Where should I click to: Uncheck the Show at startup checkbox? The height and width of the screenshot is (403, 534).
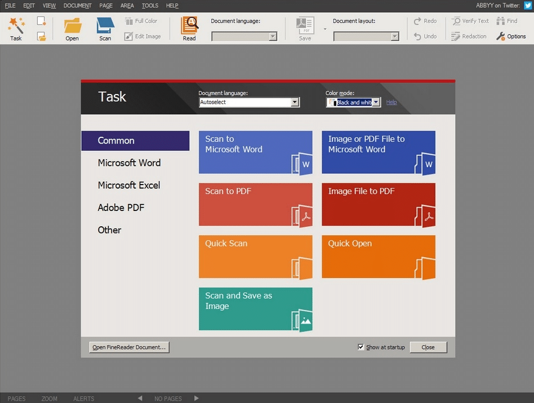(361, 347)
